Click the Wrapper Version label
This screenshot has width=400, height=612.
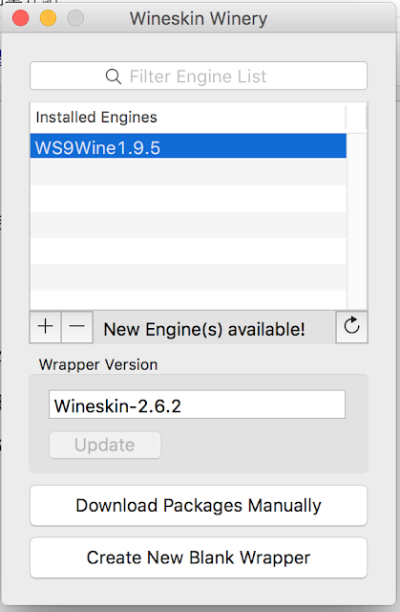[98, 364]
